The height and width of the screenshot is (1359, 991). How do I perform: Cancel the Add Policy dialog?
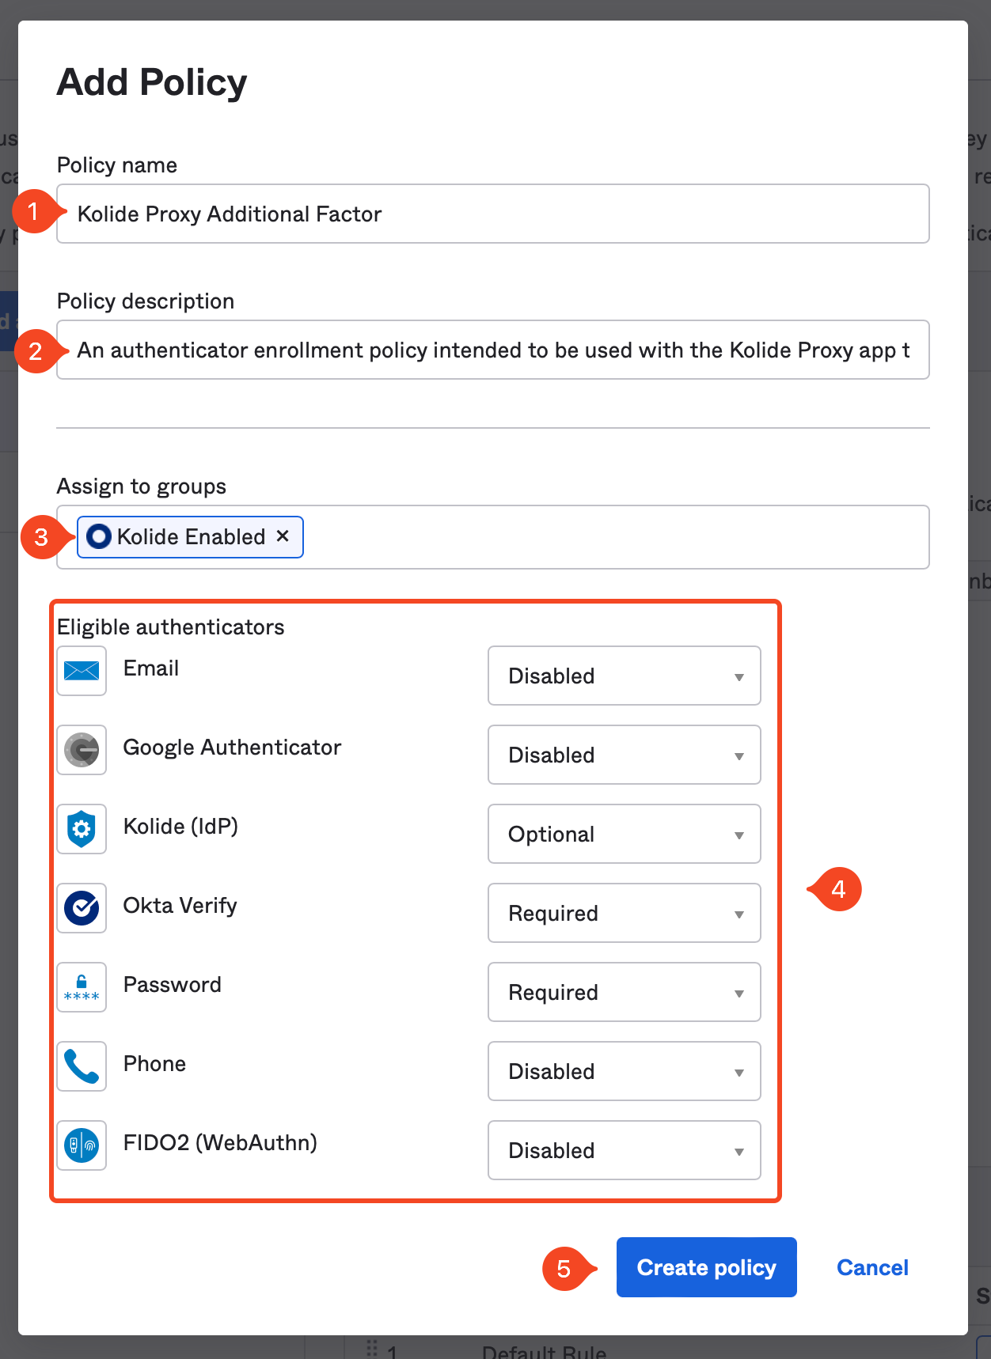pos(872,1267)
